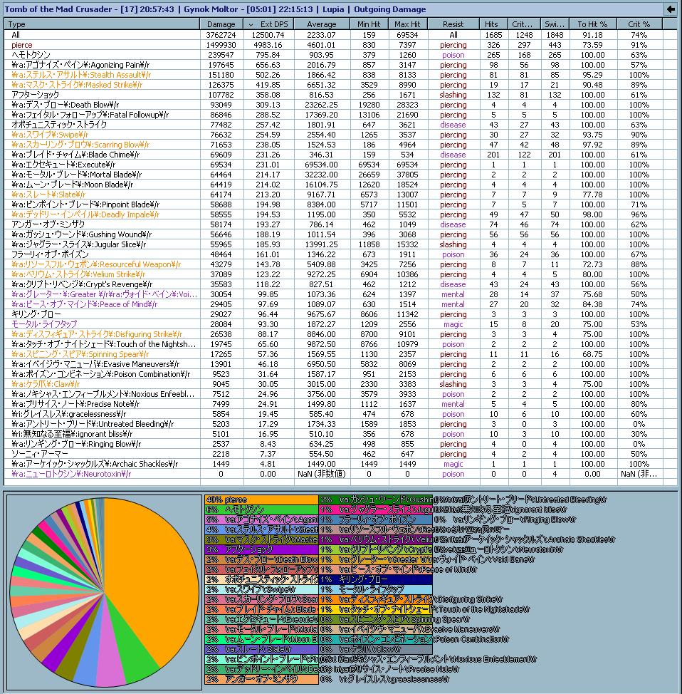
Task: Click the orange アンガー・オブ・ミンザク legend entry
Action: coord(261,679)
